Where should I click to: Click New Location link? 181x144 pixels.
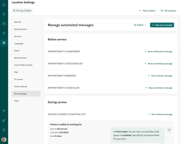click(147, 11)
